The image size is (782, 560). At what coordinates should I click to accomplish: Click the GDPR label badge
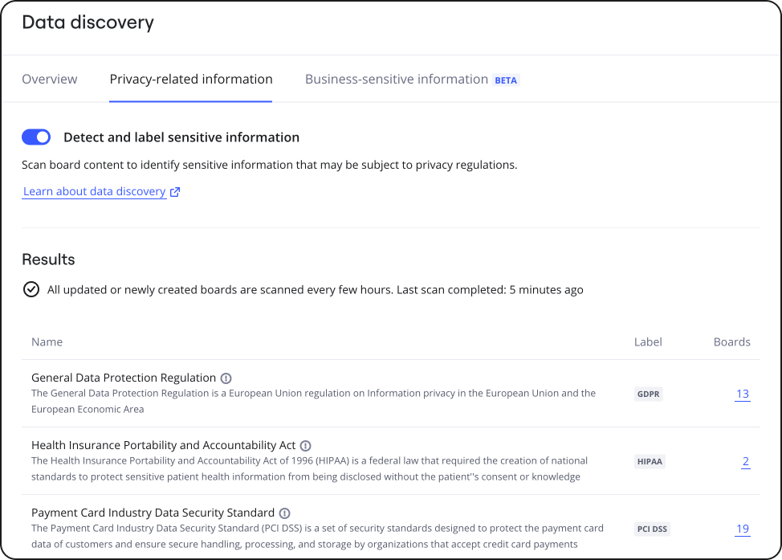click(x=648, y=394)
